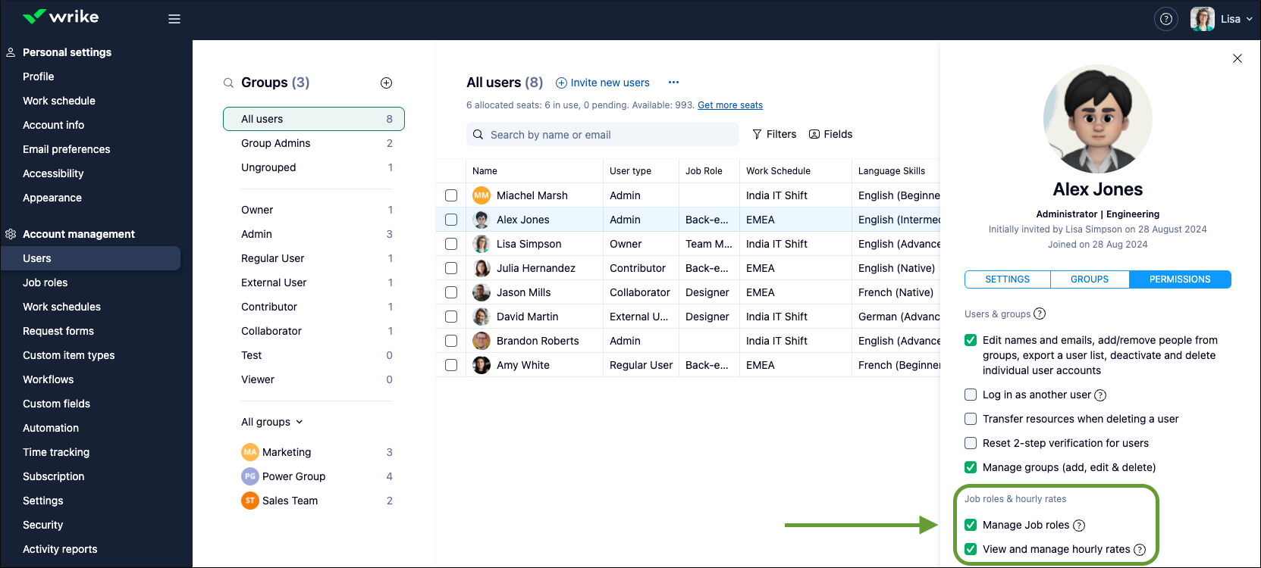Open Activity reports in sidebar
The image size is (1261, 568).
click(60, 549)
